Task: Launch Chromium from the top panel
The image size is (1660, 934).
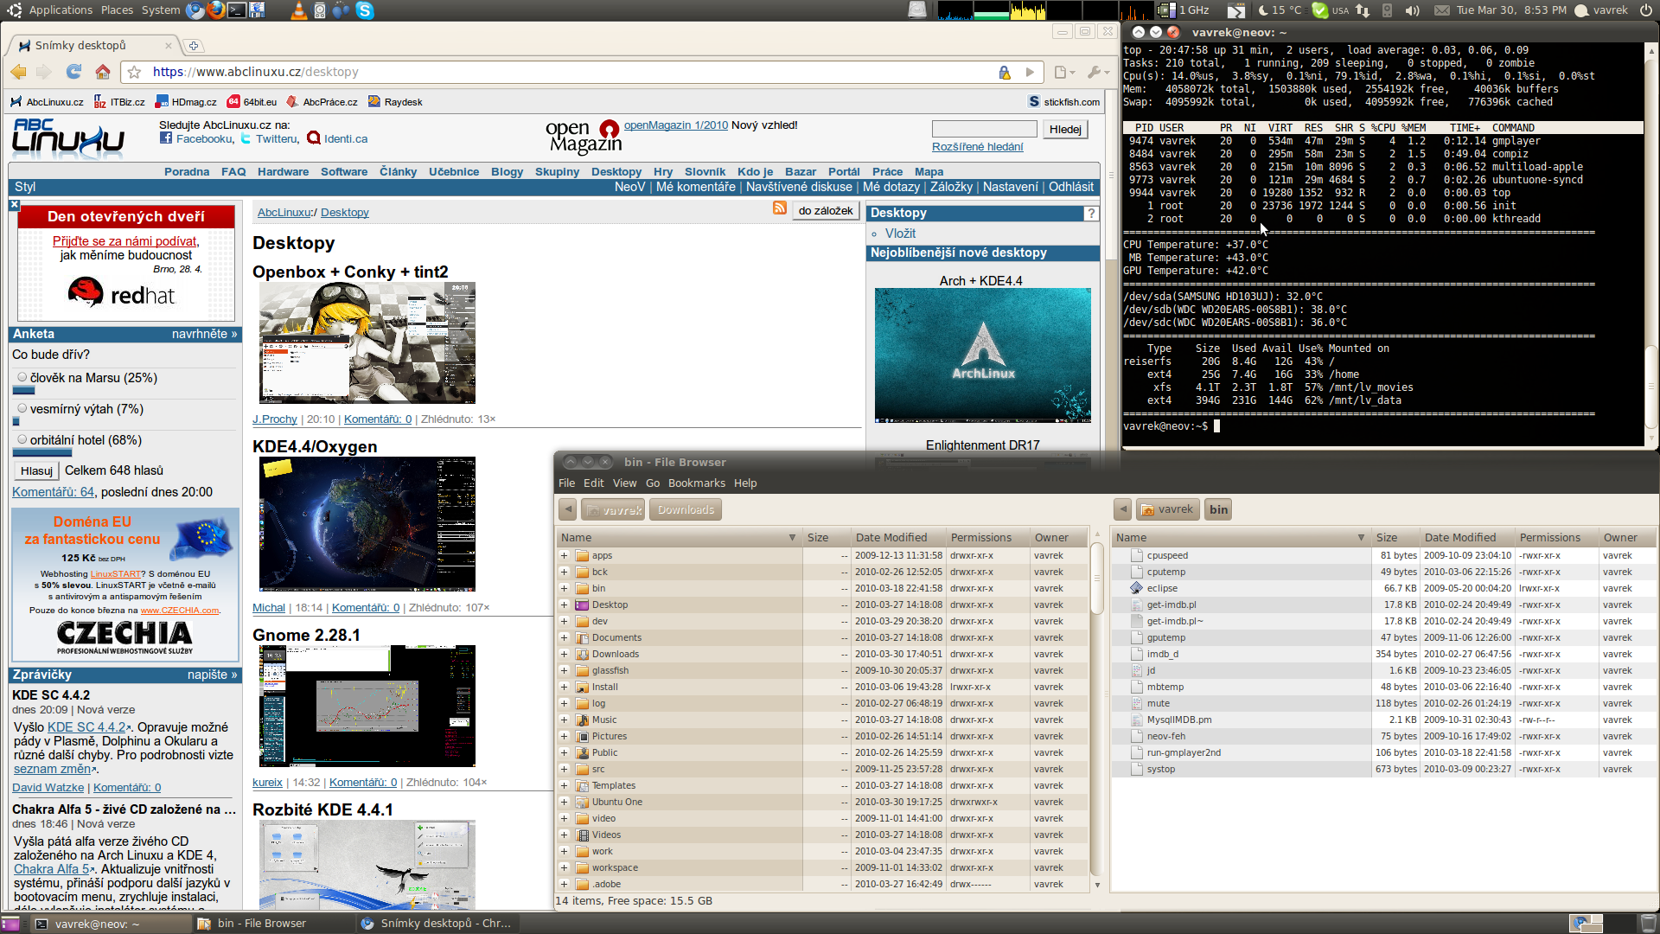Action: click(195, 10)
